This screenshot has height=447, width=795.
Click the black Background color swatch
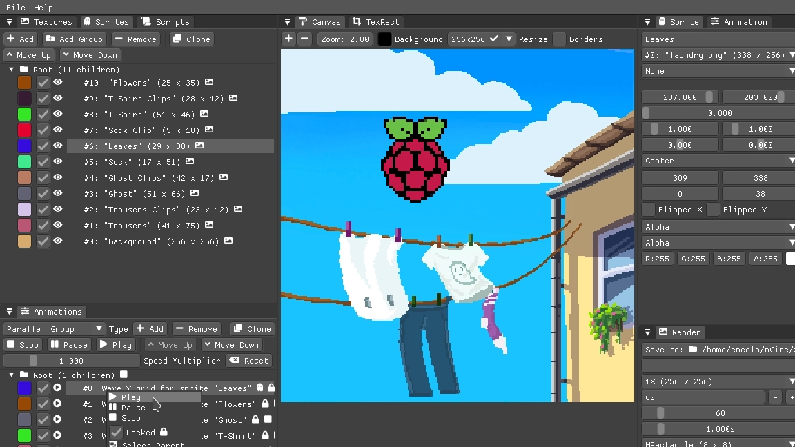click(x=384, y=39)
